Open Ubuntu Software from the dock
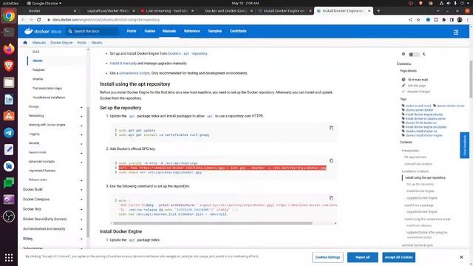The width and height of the screenshot is (473, 266). (x=9, y=116)
